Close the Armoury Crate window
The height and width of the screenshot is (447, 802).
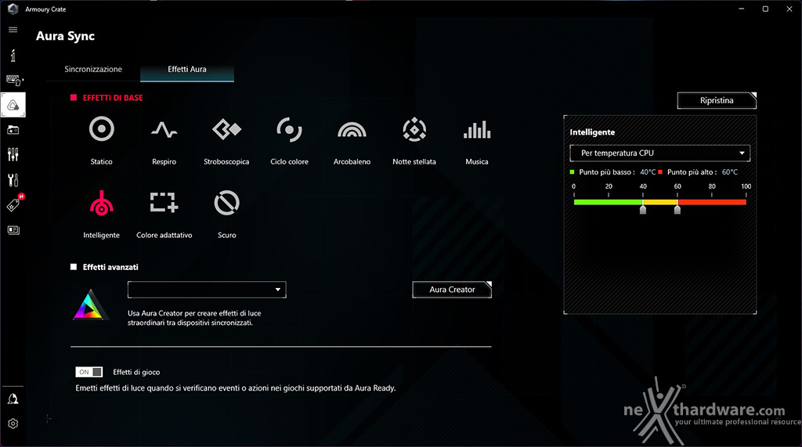(789, 9)
